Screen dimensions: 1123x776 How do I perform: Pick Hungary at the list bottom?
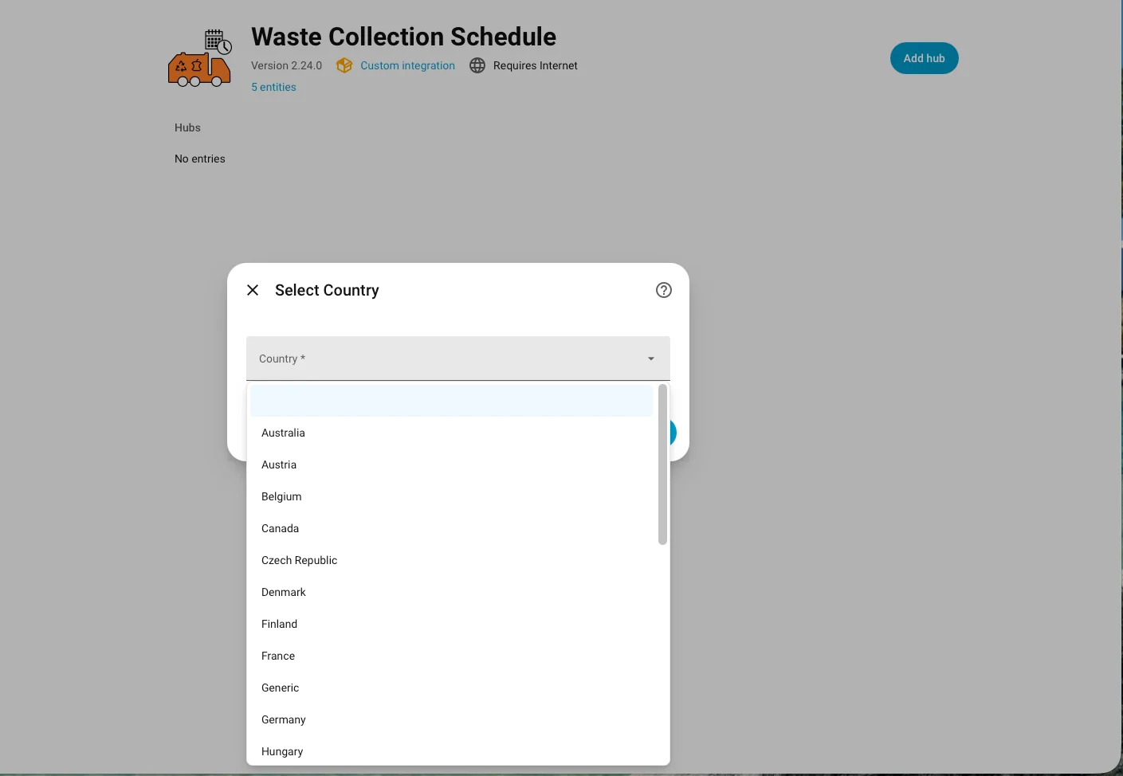pos(451,751)
